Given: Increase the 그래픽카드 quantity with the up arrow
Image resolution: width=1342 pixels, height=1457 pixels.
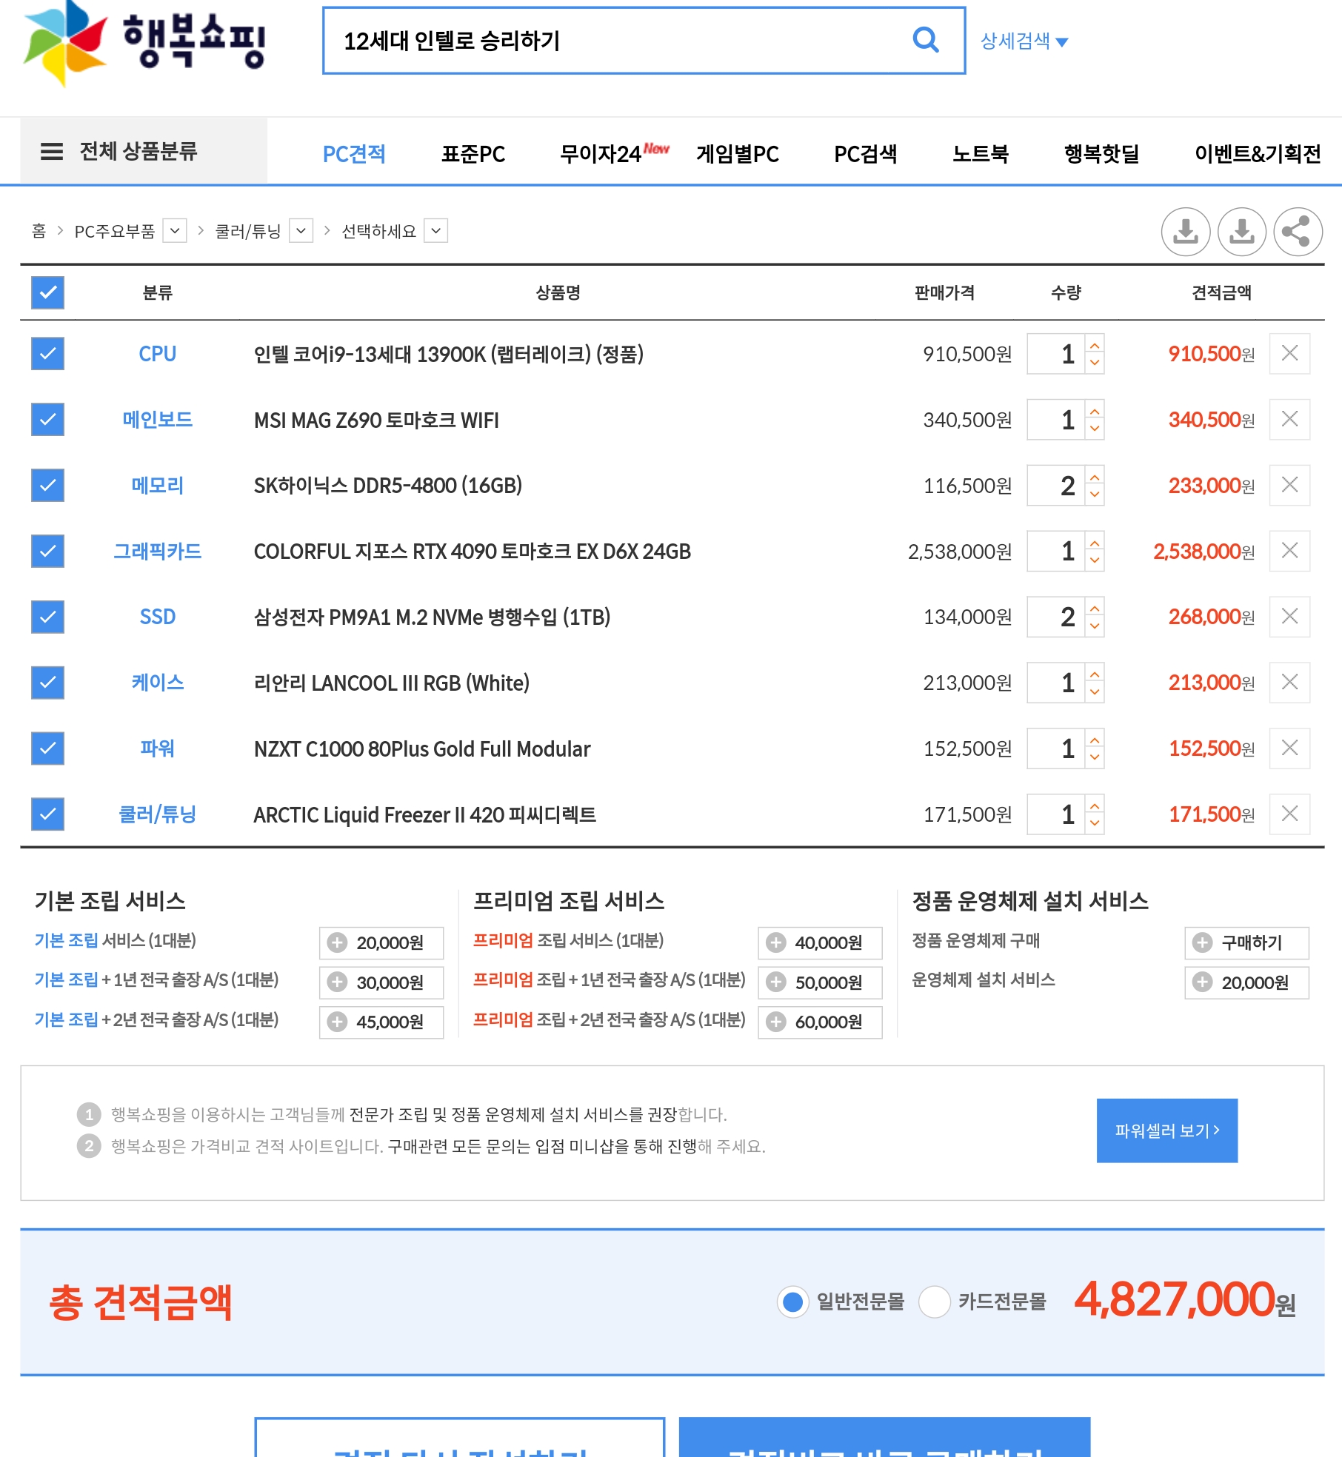Looking at the screenshot, I should pyautogui.click(x=1095, y=542).
